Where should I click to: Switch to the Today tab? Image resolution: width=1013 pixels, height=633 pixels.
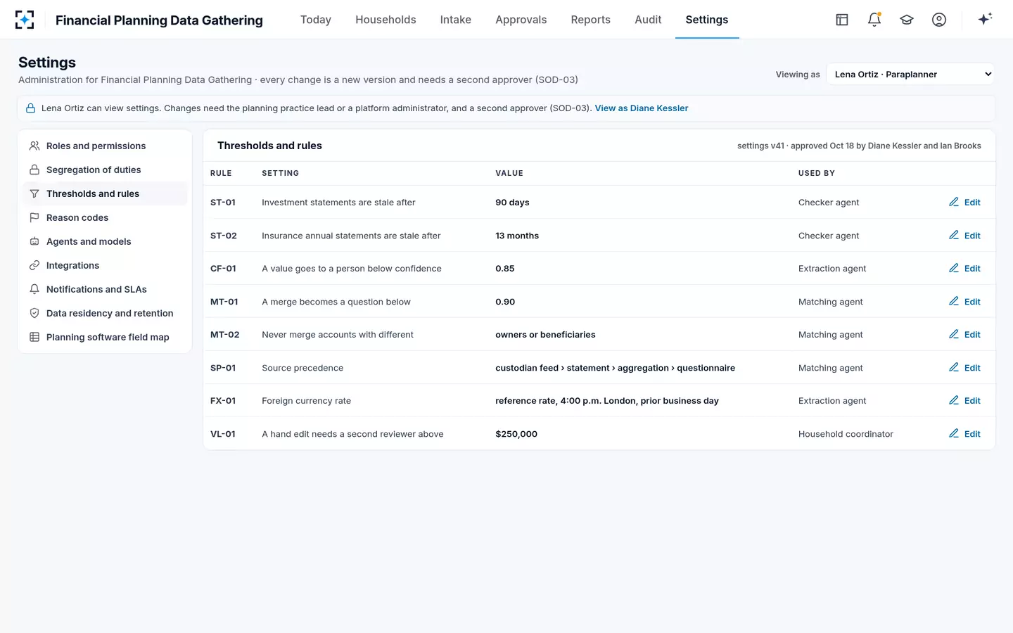click(x=316, y=20)
